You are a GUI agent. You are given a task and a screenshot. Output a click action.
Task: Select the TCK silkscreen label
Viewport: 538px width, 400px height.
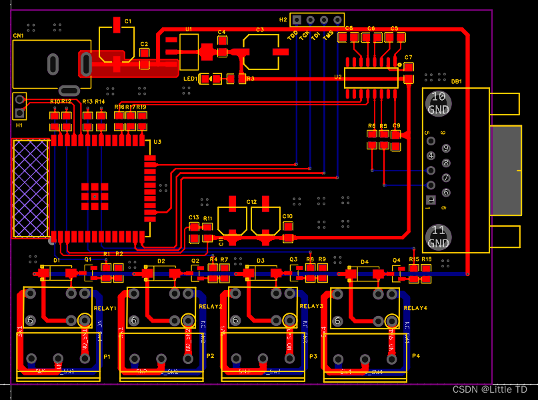(x=304, y=35)
